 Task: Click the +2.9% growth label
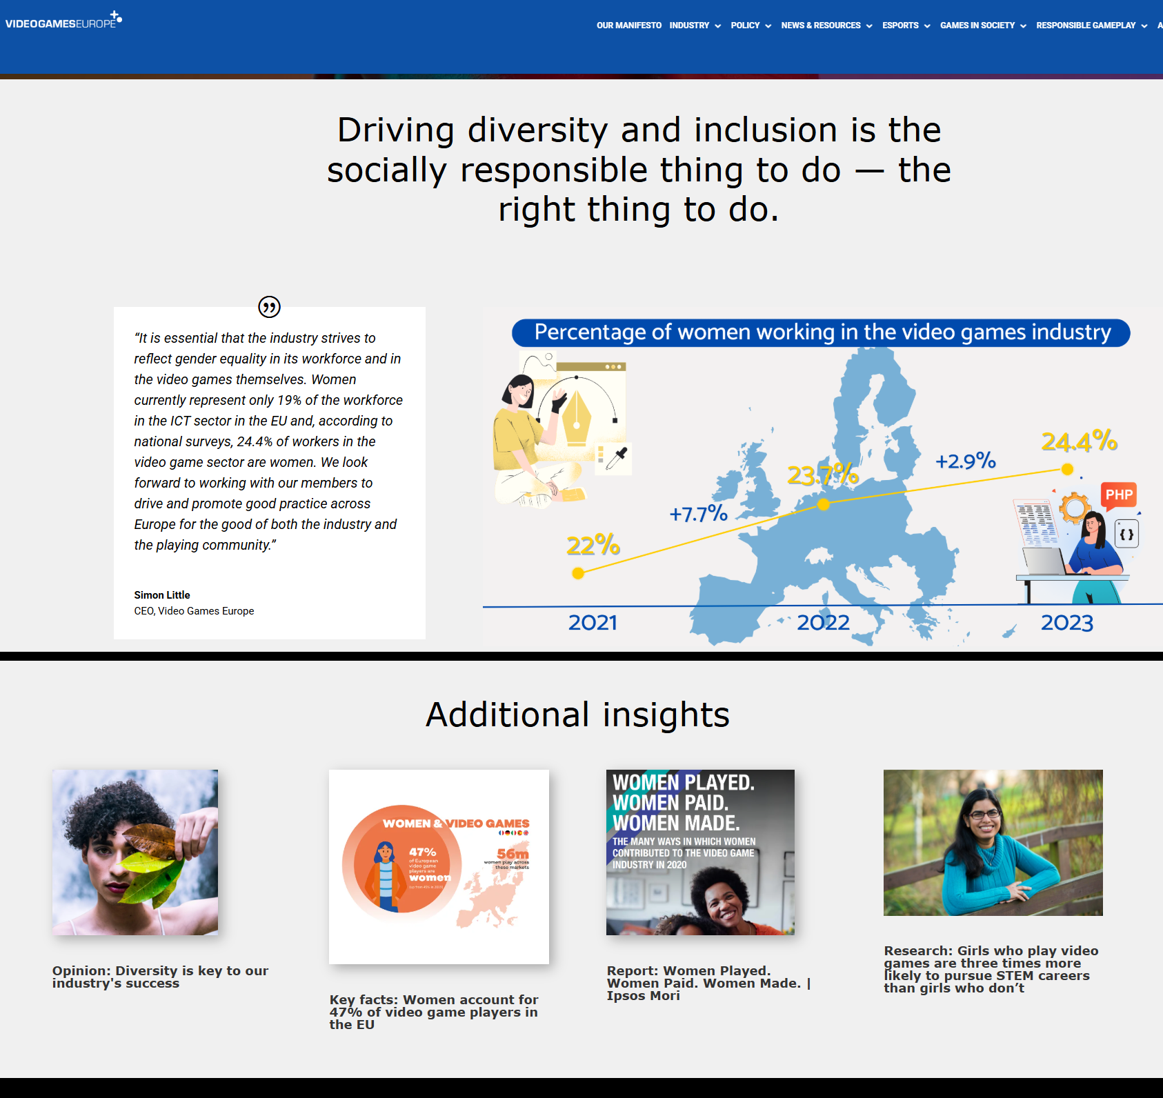click(x=966, y=461)
